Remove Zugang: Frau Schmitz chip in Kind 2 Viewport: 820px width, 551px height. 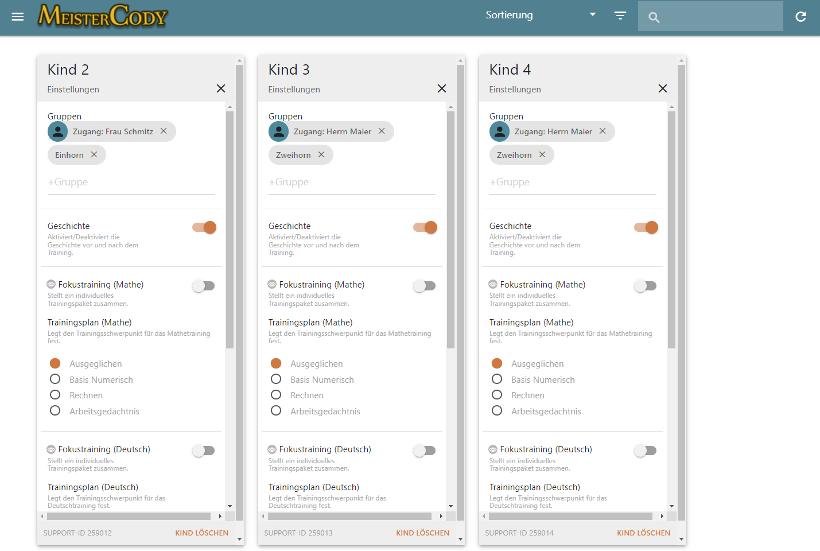tap(164, 131)
